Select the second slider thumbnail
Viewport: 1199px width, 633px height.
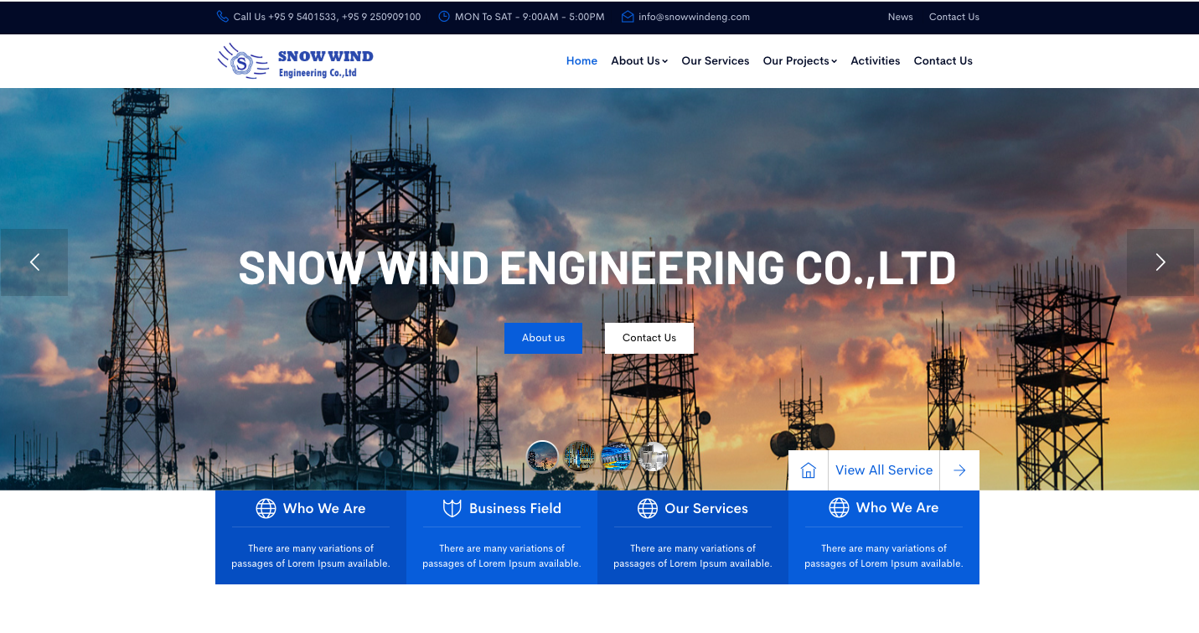click(579, 457)
